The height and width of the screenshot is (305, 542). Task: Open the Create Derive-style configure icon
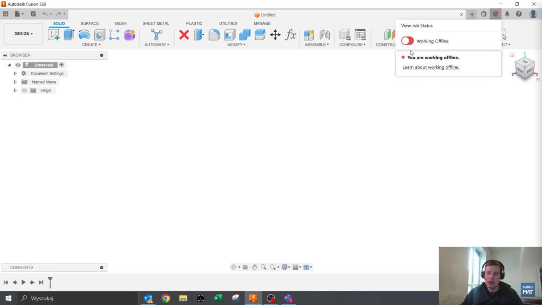345,34
